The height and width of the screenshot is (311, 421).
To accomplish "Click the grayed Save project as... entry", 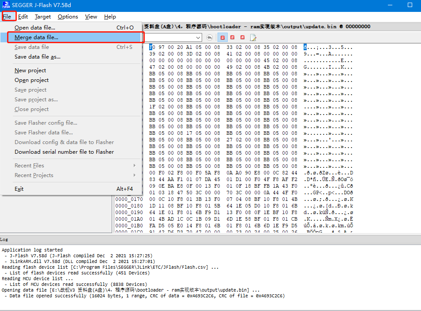I will [x=71, y=99].
